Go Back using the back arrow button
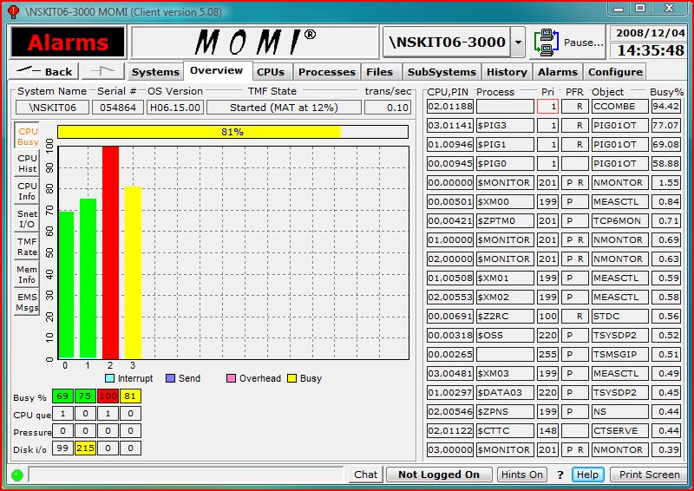This screenshot has width=694, height=491. tap(44, 71)
